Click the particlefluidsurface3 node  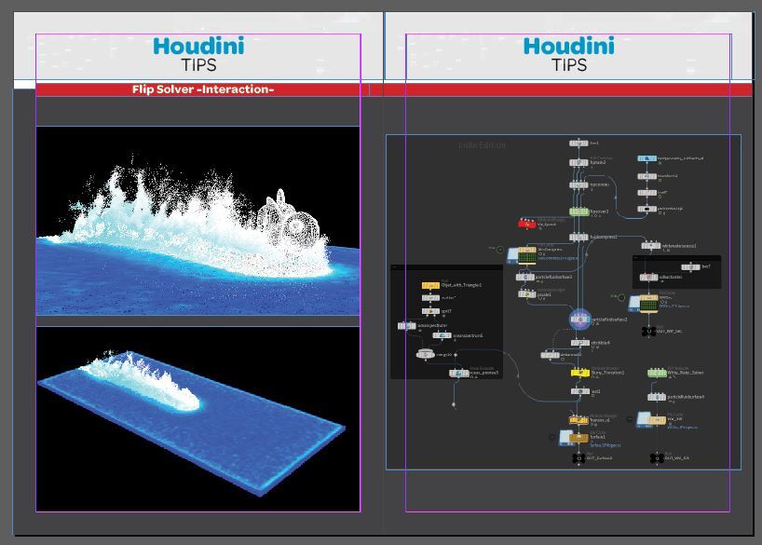[525, 277]
